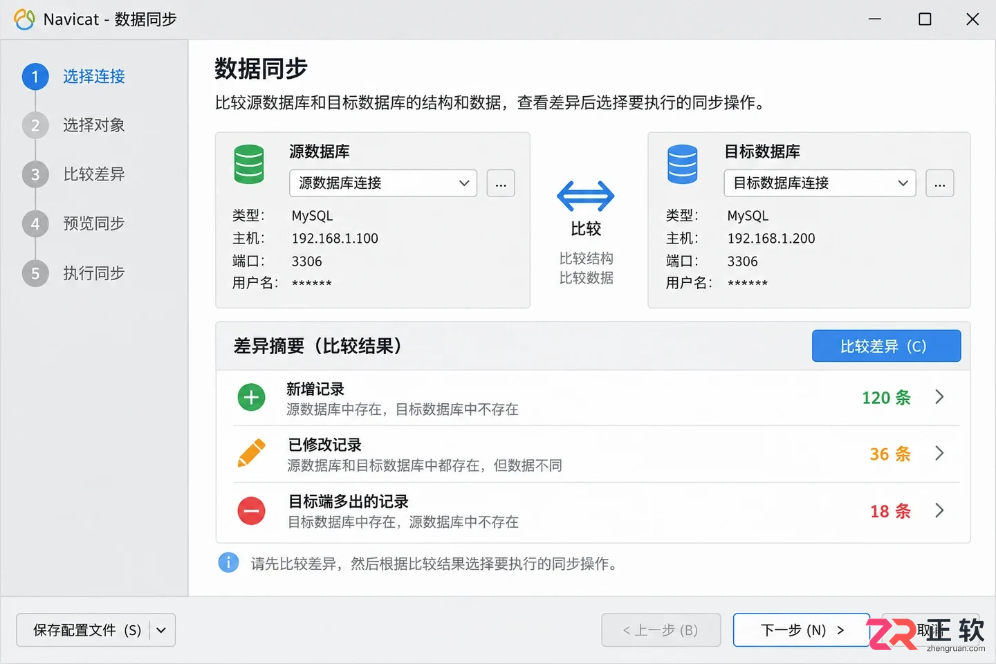
Task: Click step 5 circle in wizard sidebar
Action: (x=35, y=274)
